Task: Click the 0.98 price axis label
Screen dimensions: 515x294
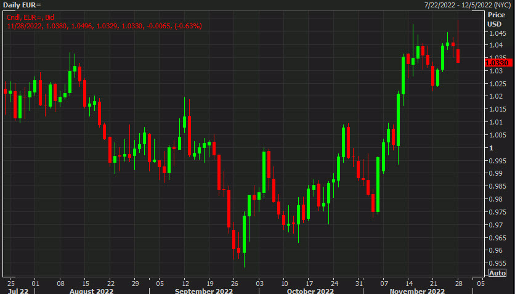Action: (496, 199)
